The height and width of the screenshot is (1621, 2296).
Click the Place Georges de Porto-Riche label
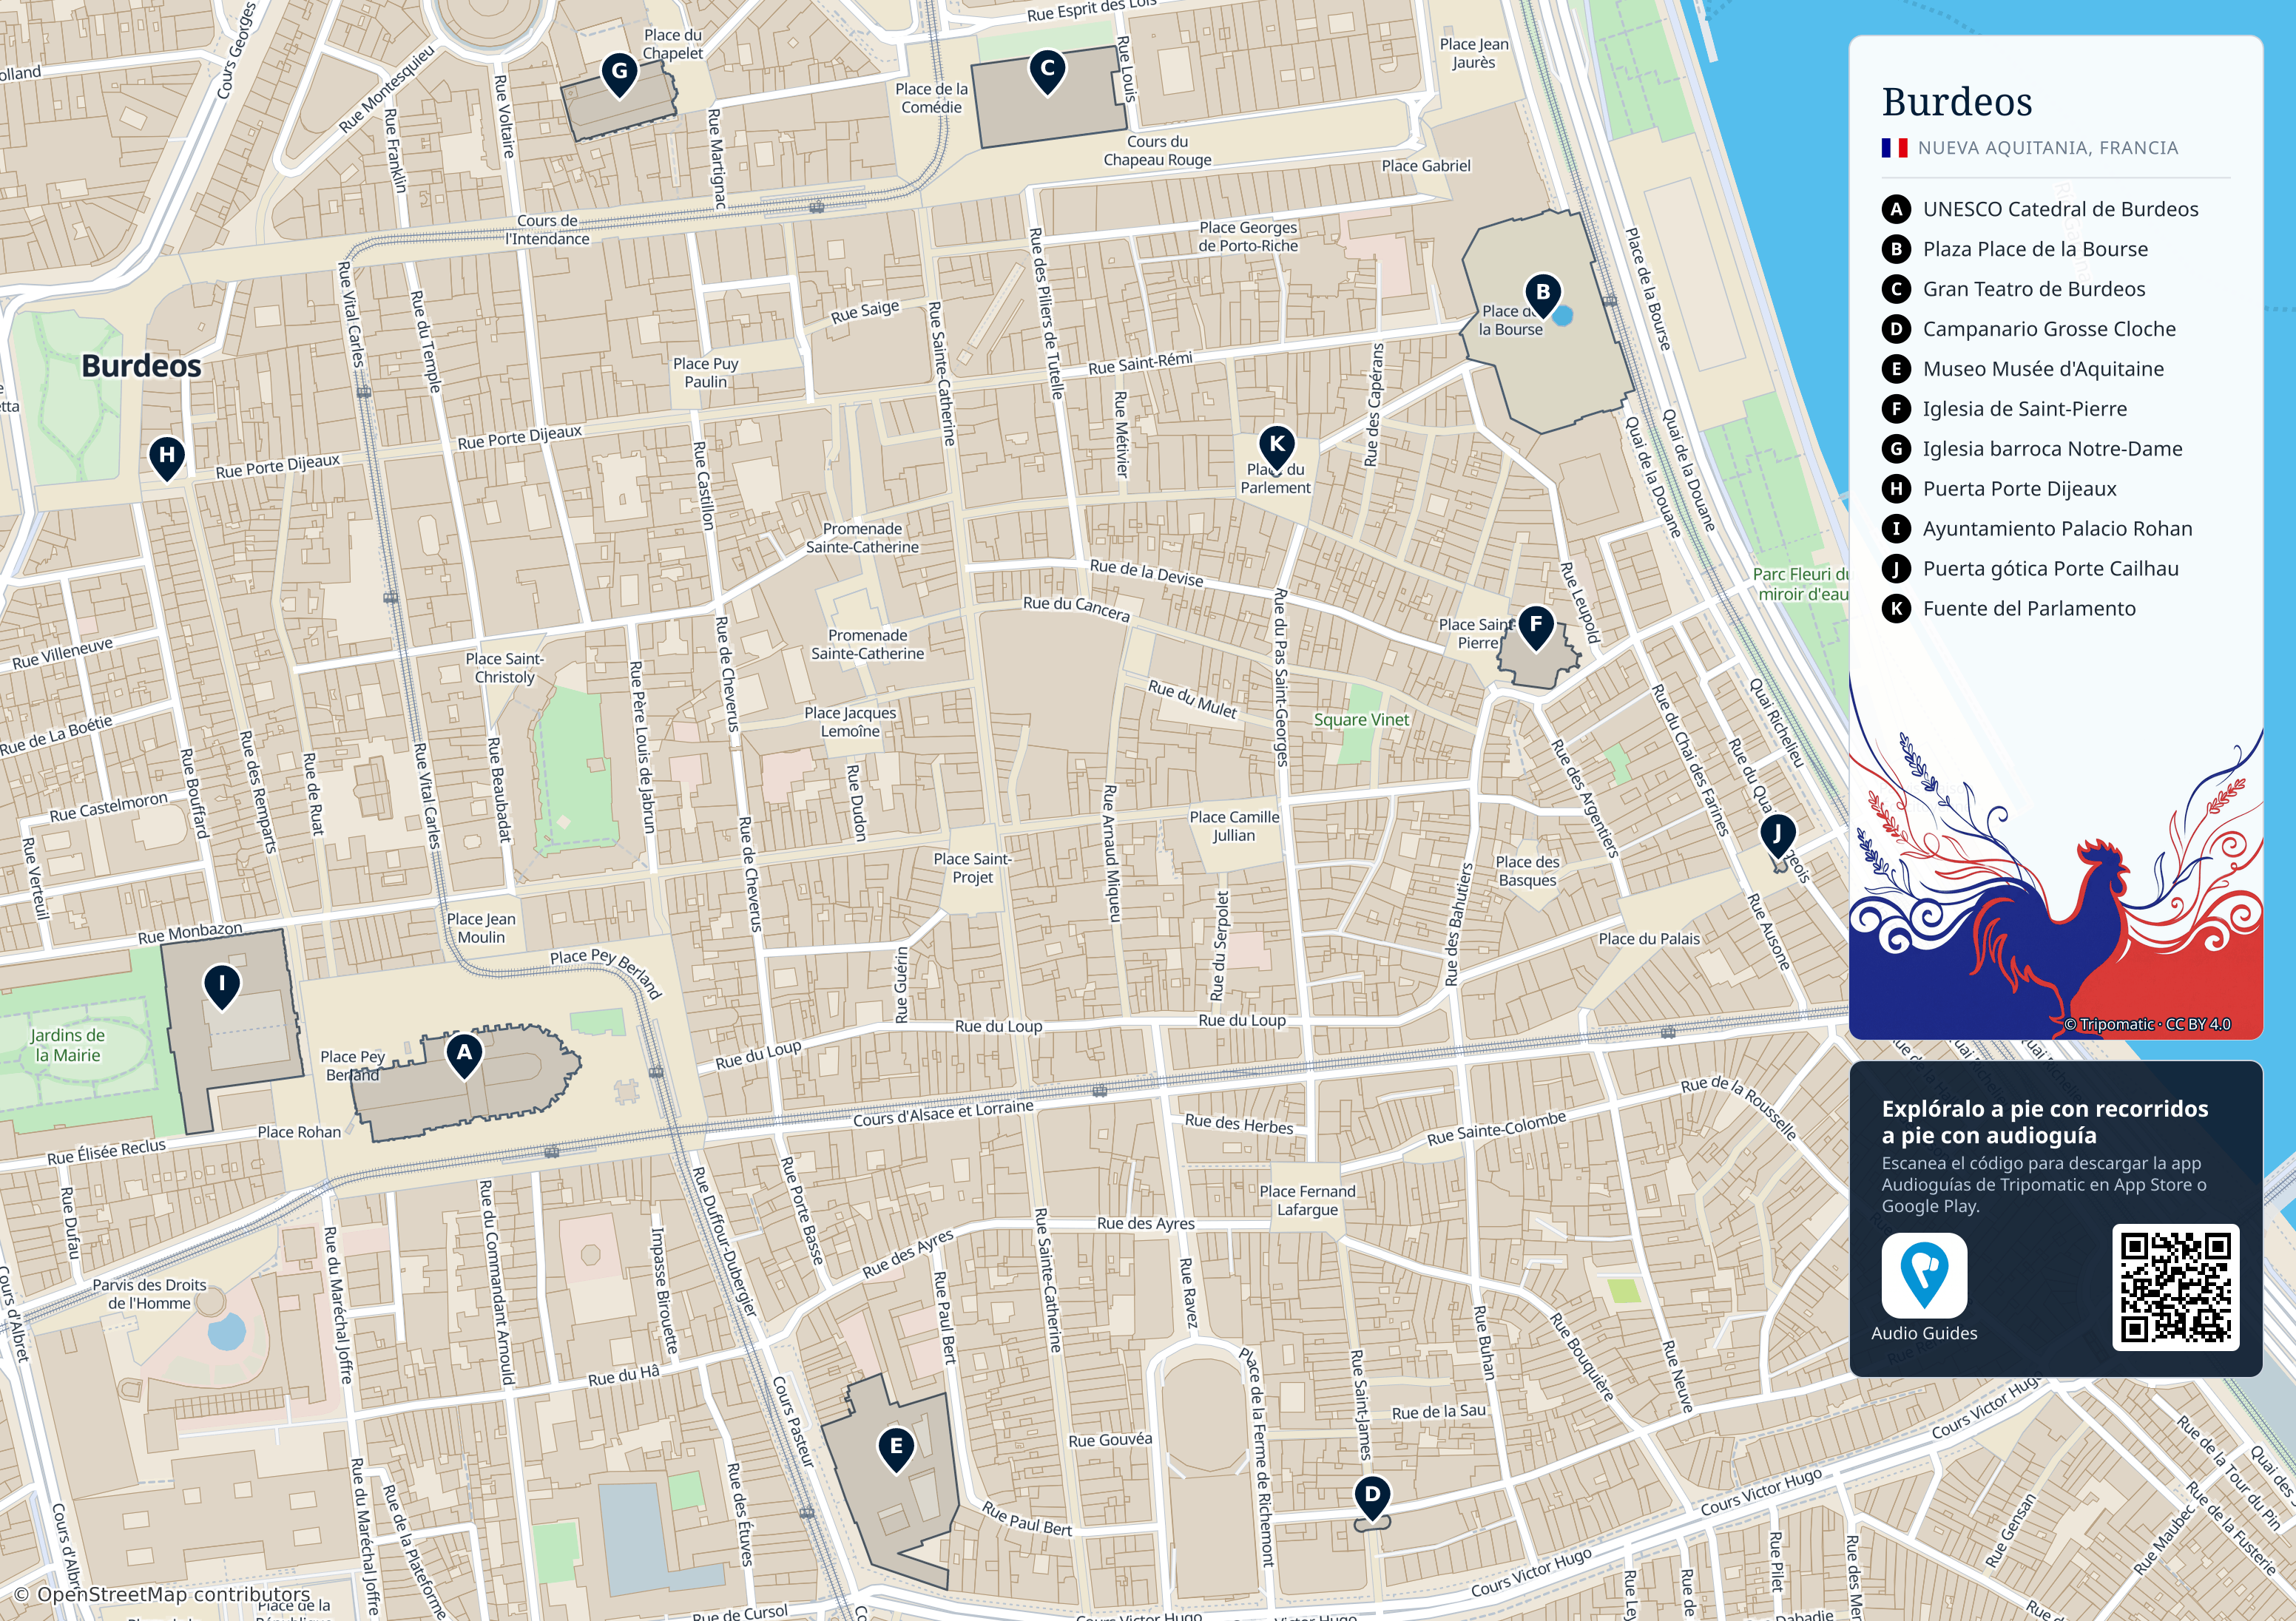click(x=1248, y=237)
